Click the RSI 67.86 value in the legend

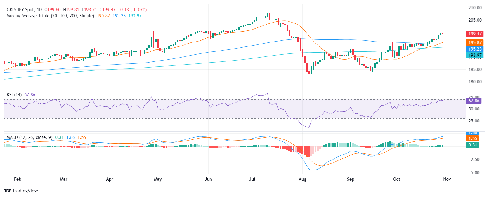[x=30, y=95]
